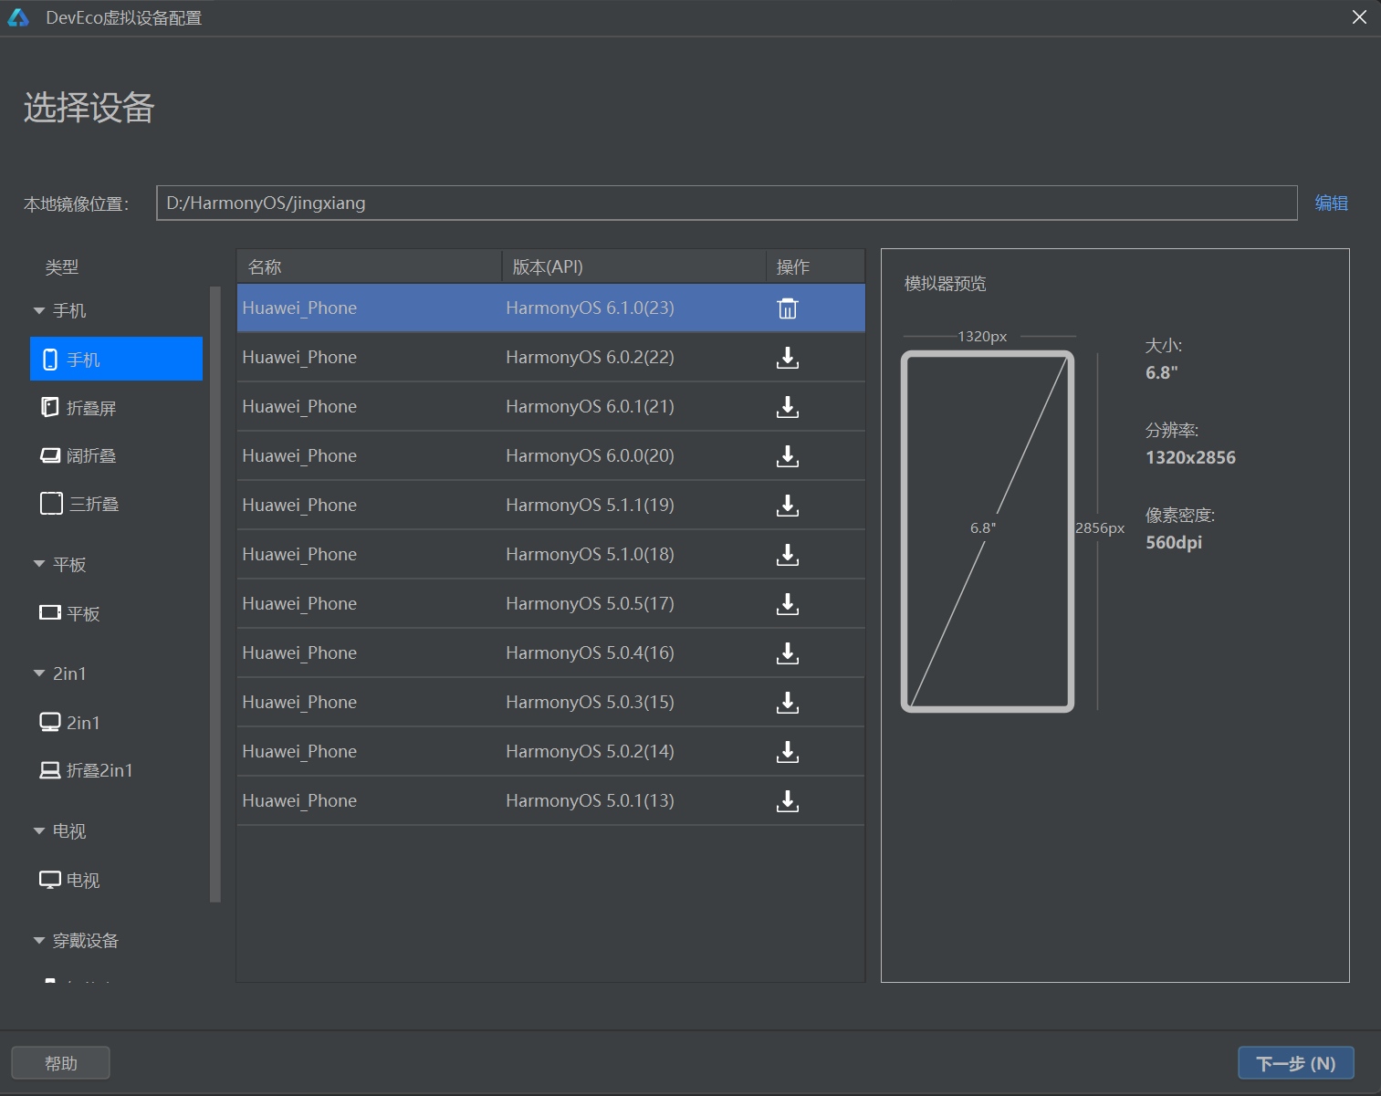Click the 操作 column header

tap(815, 266)
